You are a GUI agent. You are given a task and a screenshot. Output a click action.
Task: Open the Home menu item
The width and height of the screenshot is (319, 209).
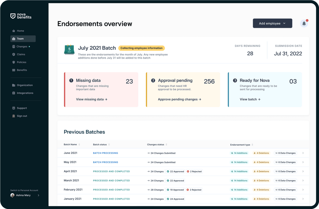[x=20, y=31]
